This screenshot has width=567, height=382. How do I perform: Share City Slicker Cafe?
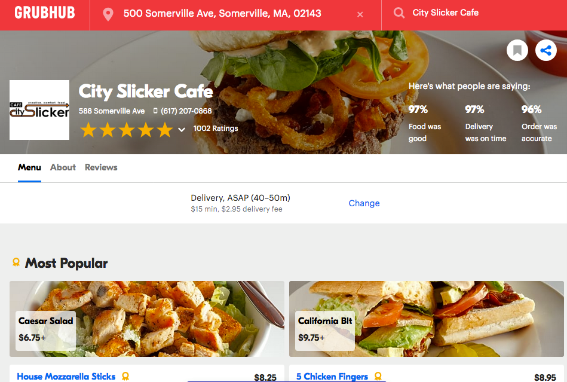pos(545,50)
